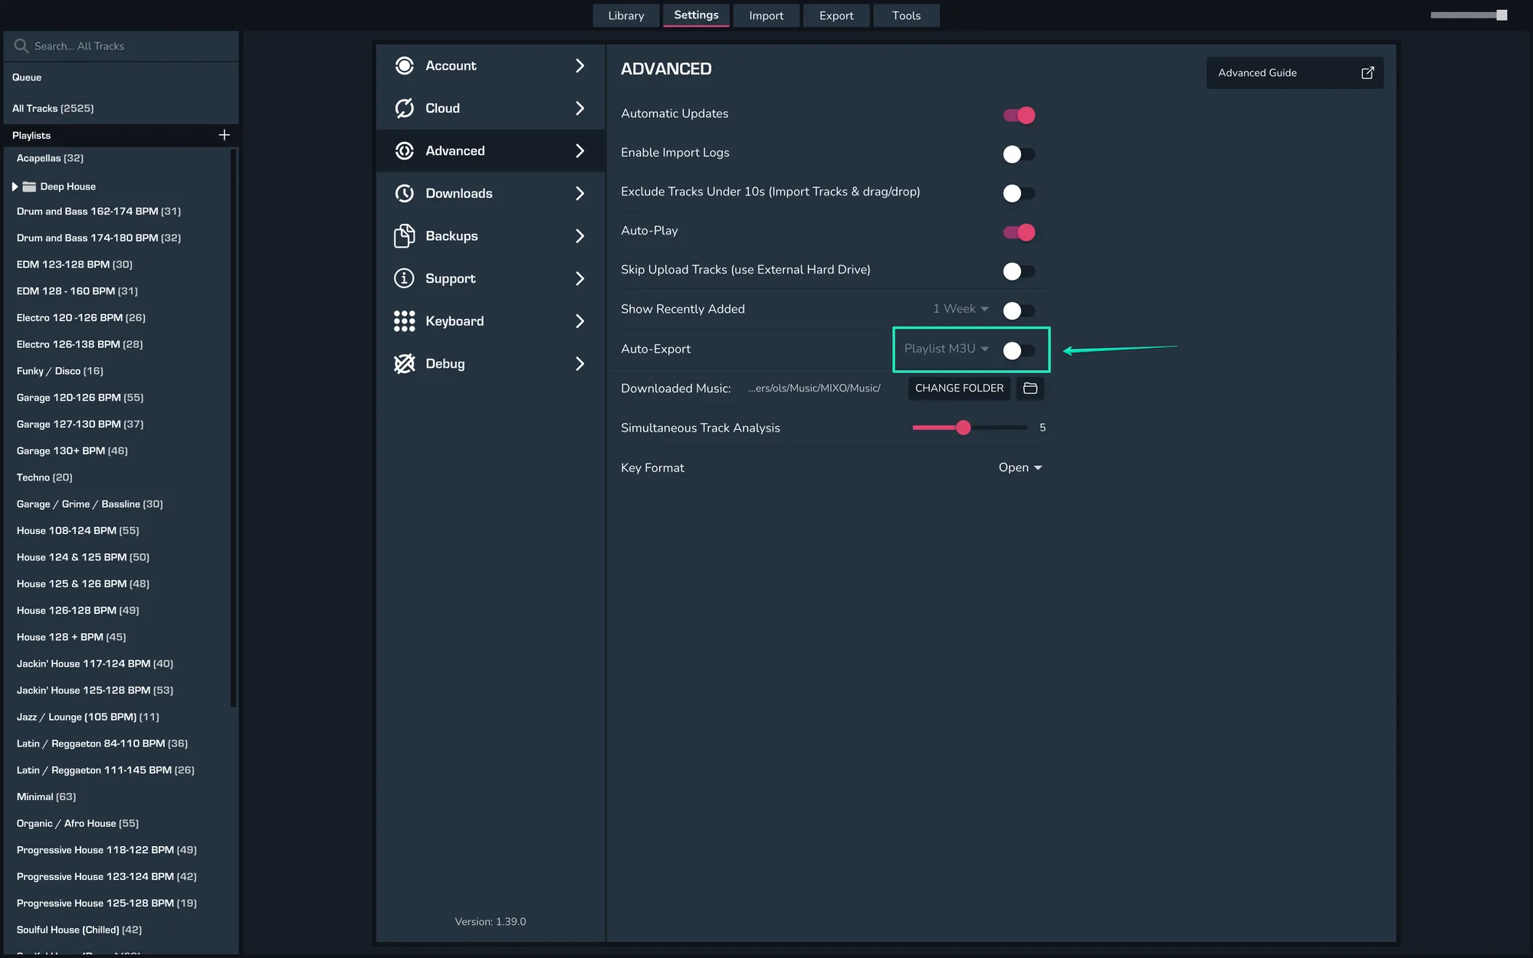Click the Downloads clock icon
Image resolution: width=1533 pixels, height=958 pixels.
[404, 193]
